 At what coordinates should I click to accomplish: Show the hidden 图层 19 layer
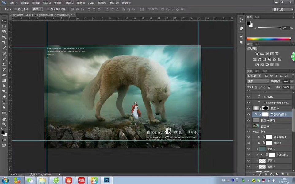click(249, 126)
